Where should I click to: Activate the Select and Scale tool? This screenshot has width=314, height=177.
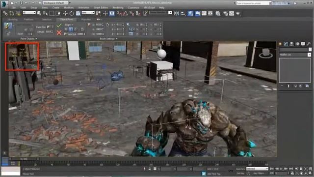[78, 13]
